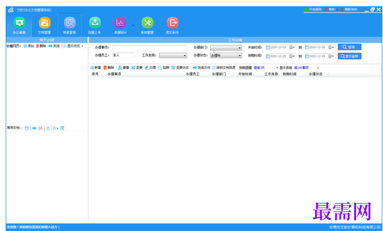Open 最新动态 latest news
383x231 pixels.
(349, 9)
